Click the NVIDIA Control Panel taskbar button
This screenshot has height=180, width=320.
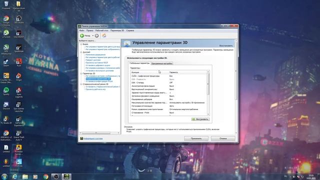pyautogui.click(x=66, y=176)
